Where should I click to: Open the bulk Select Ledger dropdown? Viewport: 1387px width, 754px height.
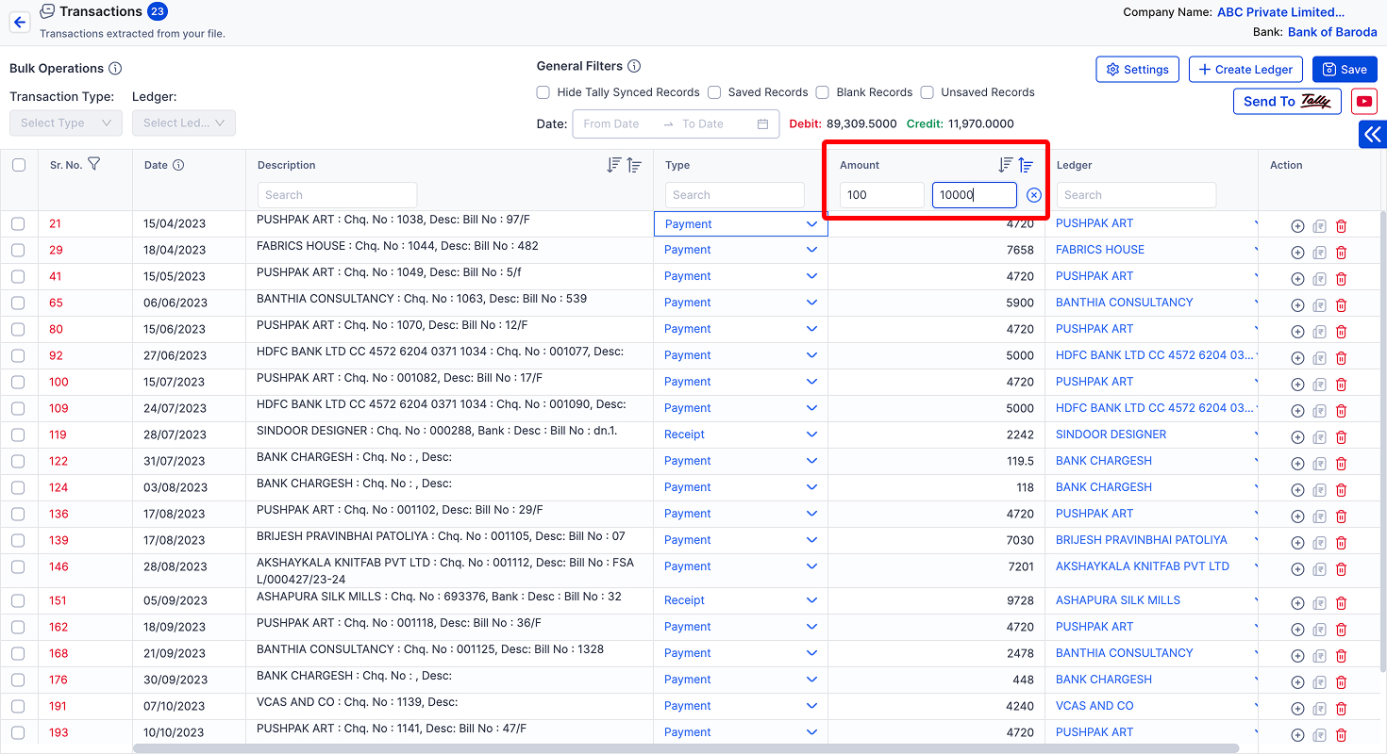pyautogui.click(x=184, y=123)
